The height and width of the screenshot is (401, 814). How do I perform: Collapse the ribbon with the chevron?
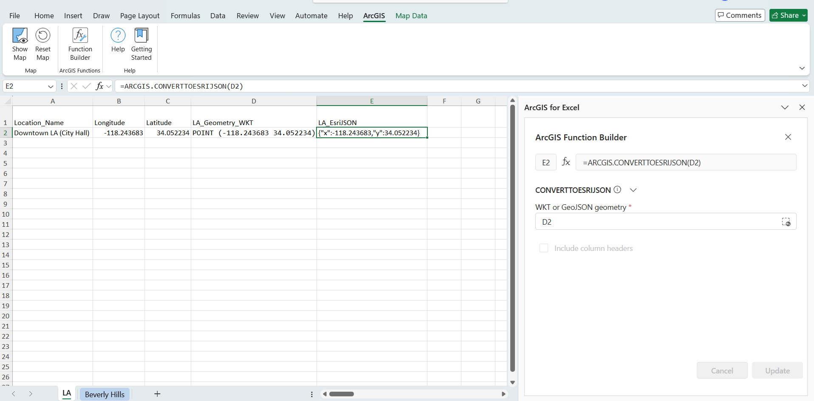pyautogui.click(x=802, y=68)
